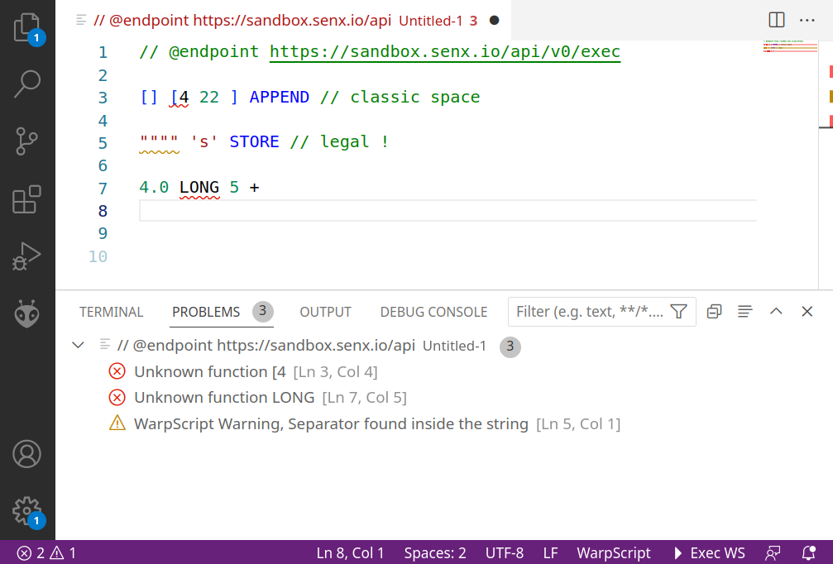Select the Untitled-1 editor tab
The height and width of the screenshot is (564, 833).
tap(284, 20)
